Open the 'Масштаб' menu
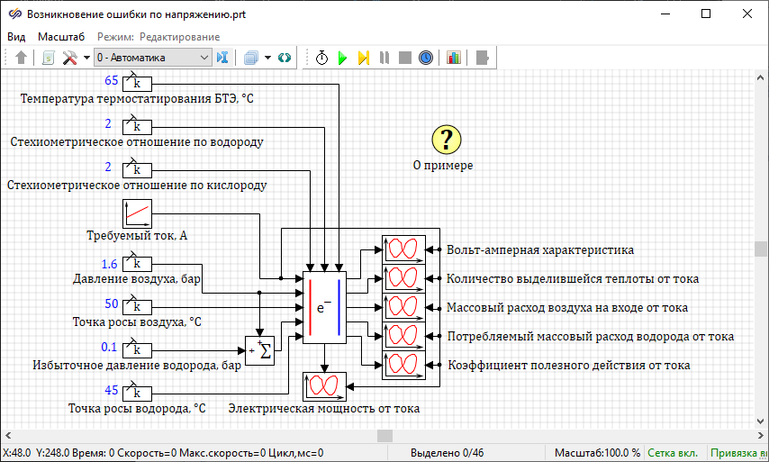The width and height of the screenshot is (769, 462). (61, 37)
